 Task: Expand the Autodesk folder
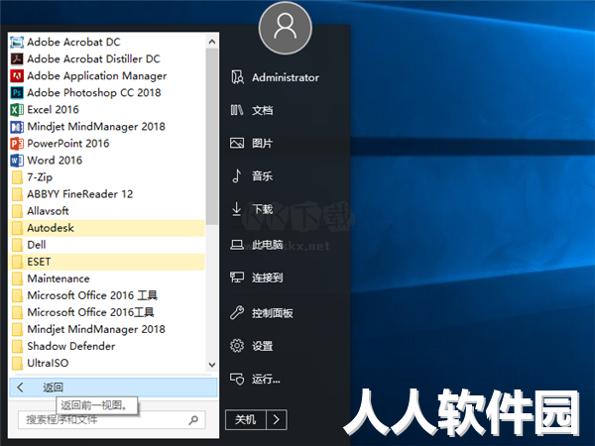pyautogui.click(x=107, y=228)
